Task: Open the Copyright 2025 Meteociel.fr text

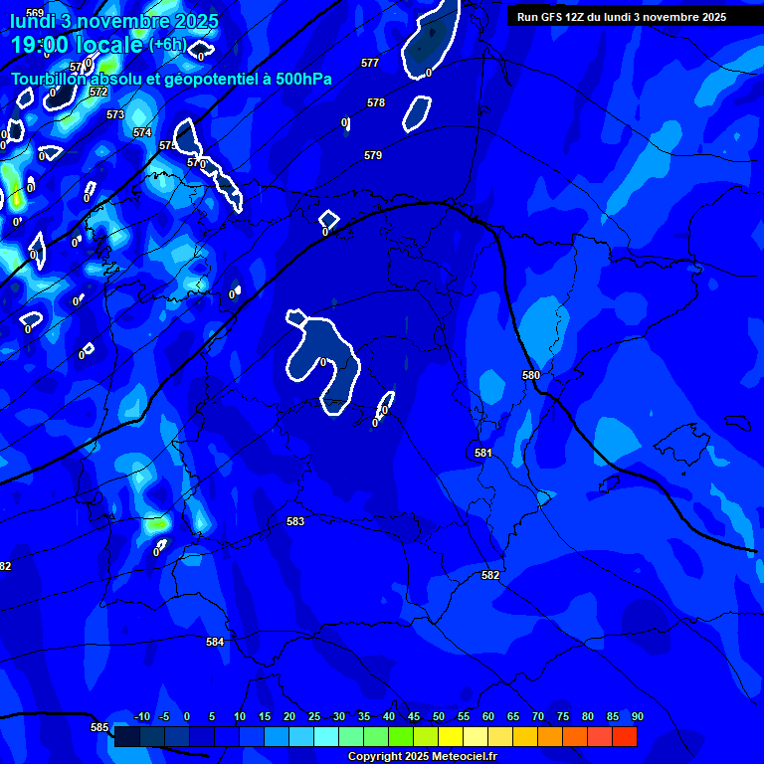Action: [422, 756]
